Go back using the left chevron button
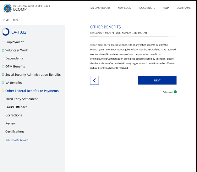The height and width of the screenshot is (172, 197). click(x=94, y=80)
